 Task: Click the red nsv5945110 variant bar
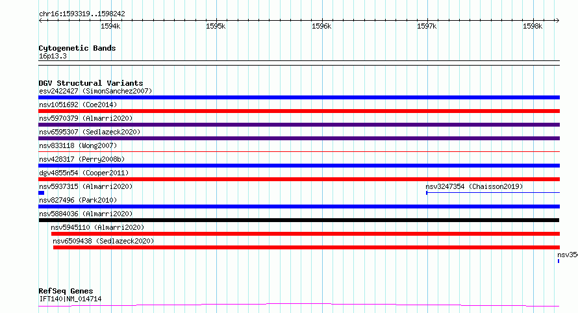(x=306, y=234)
